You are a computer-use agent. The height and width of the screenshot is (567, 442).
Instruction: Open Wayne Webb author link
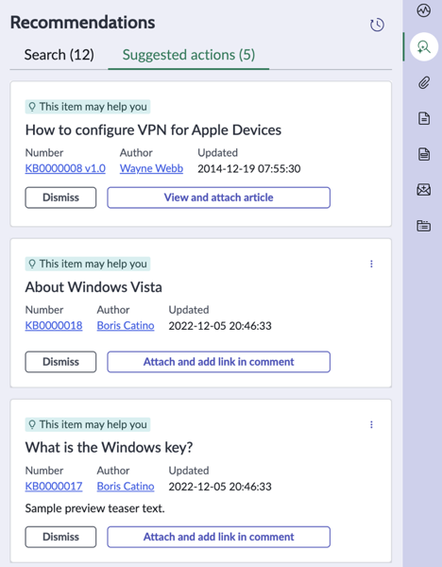click(x=151, y=168)
